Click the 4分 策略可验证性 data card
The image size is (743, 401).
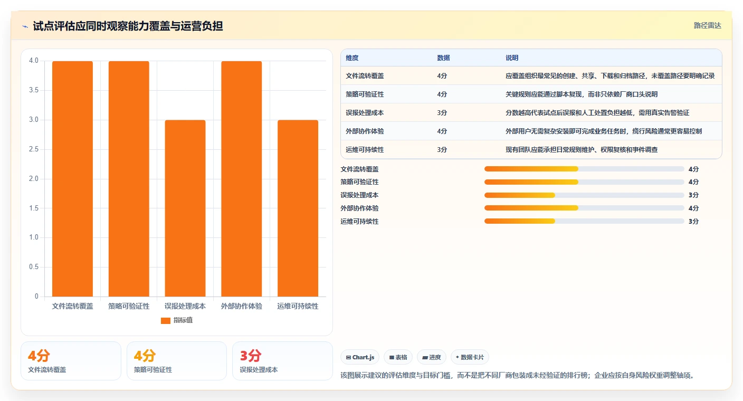tap(177, 361)
